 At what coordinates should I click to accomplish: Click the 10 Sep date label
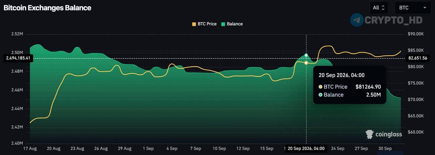219,149
